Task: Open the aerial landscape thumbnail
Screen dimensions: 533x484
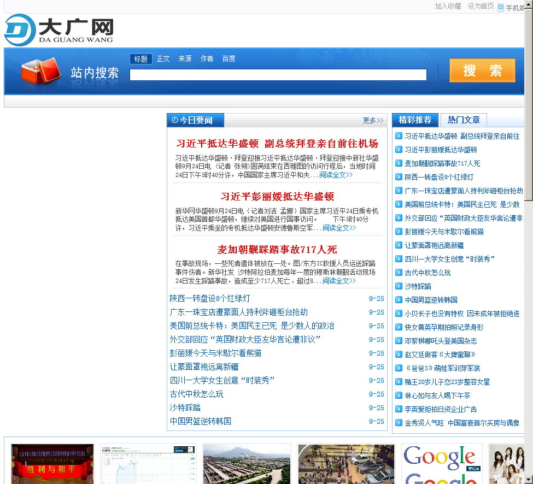Action: point(247,464)
